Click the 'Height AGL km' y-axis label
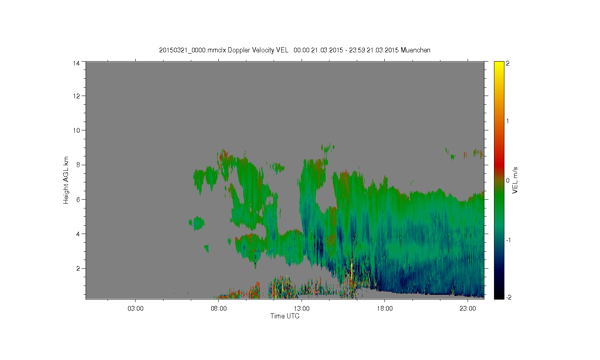600x360 pixels. (66, 180)
